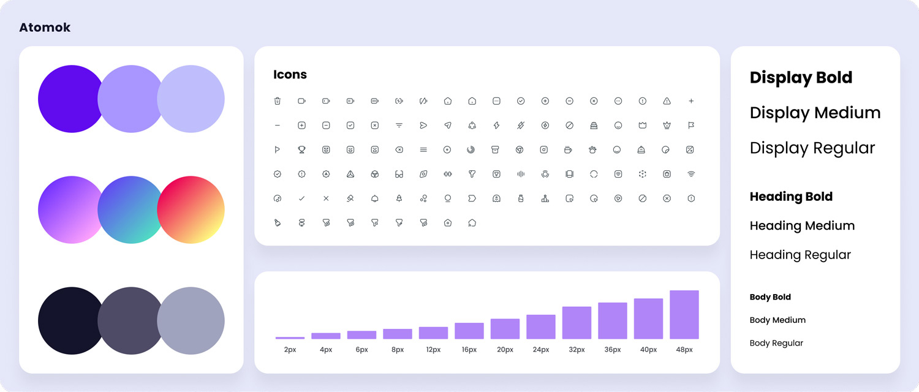Click the Instagram logo icon
This screenshot has height=392, width=919.
pyautogui.click(x=545, y=149)
